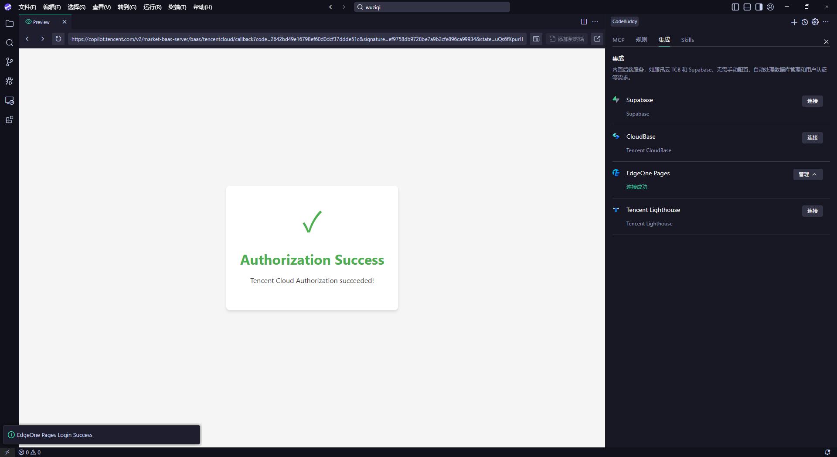
Task: Expand the EdgeOne Pages 管理 dropdown
Action: tap(808, 174)
